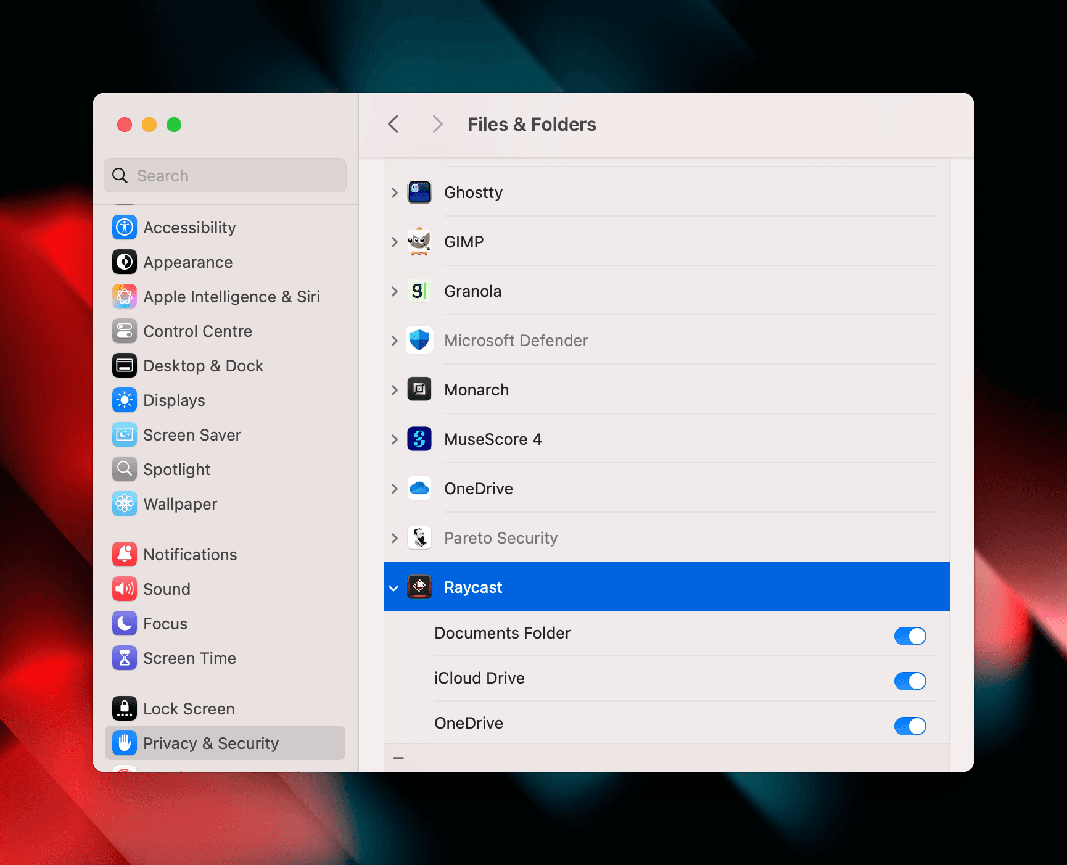
Task: Collapse the Raycast permissions section
Action: [394, 587]
